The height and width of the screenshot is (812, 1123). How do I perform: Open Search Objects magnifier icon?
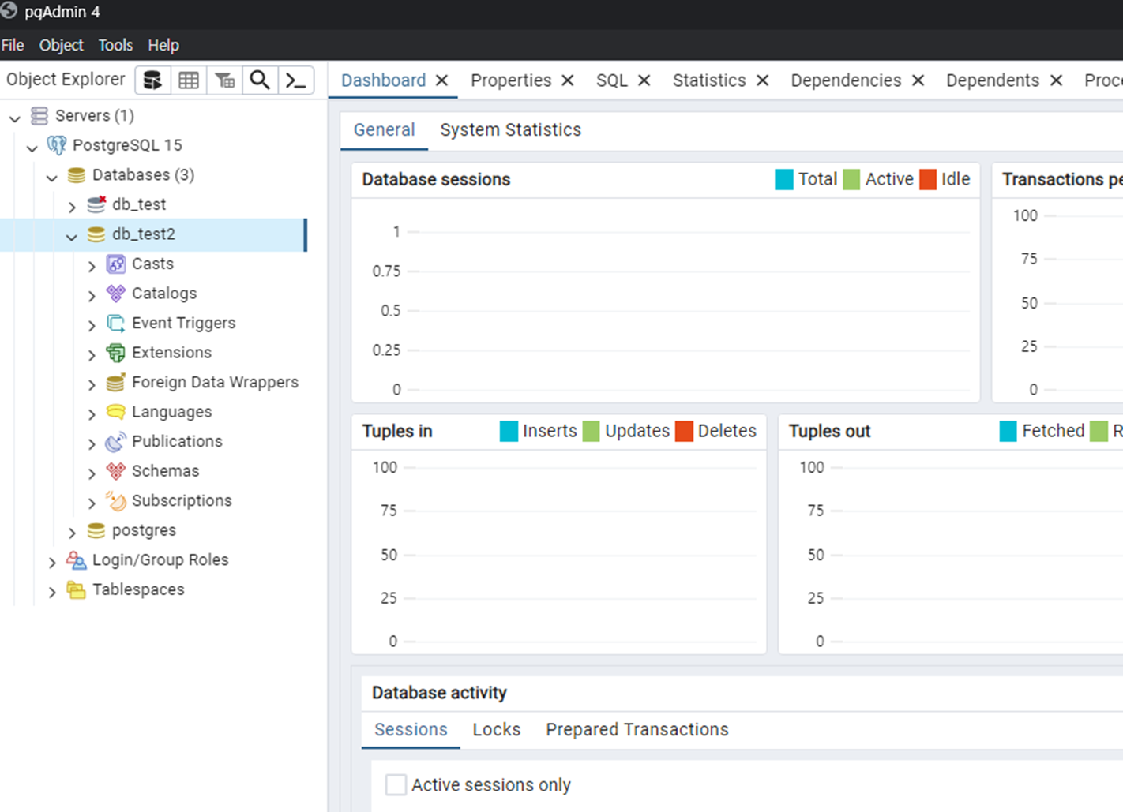[x=260, y=80]
